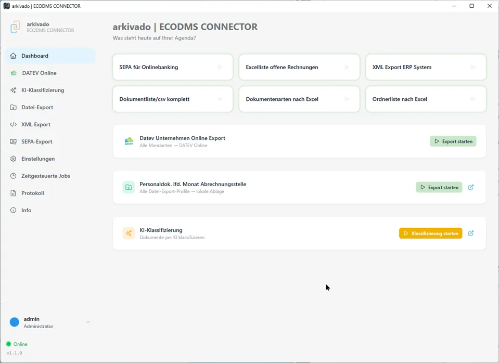Show the Info page

pos(50,210)
